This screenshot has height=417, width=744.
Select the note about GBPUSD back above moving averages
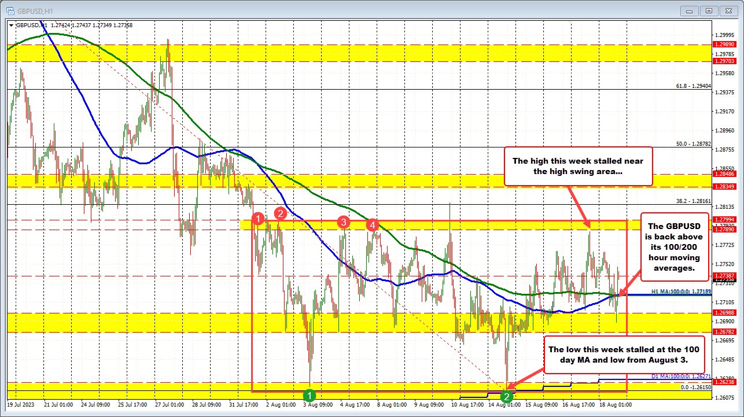(674, 246)
